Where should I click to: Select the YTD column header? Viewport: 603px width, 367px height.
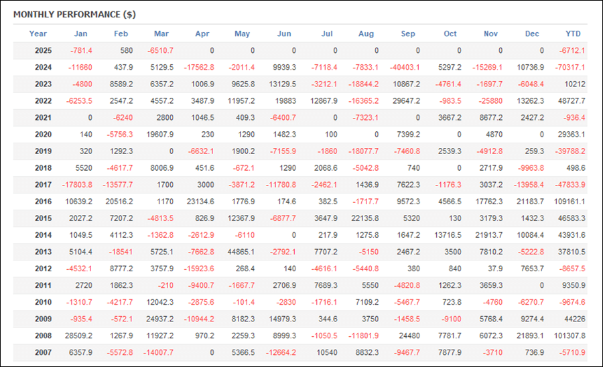click(573, 33)
